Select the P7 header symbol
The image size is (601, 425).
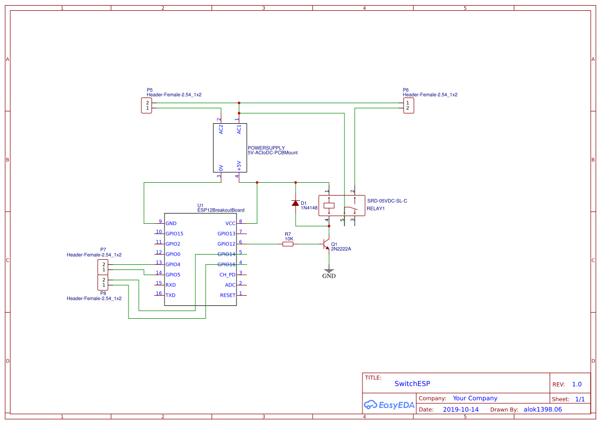point(102,266)
